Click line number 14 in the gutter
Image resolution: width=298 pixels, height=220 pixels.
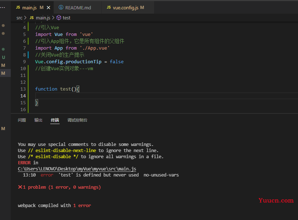pyautogui.click(x=23, y=96)
